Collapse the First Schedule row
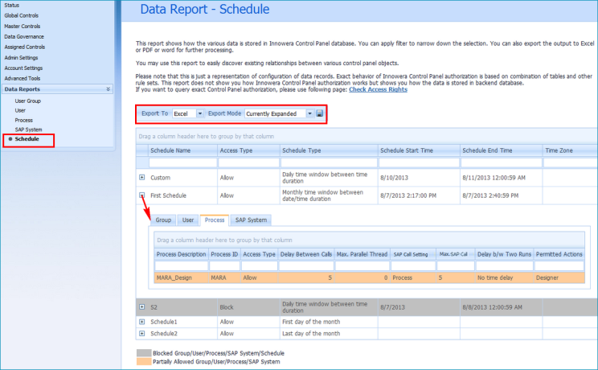This screenshot has width=598, height=370. (x=142, y=195)
